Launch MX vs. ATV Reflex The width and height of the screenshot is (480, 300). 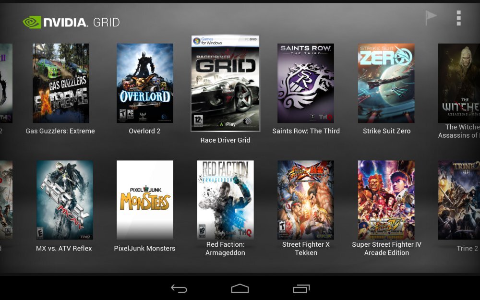(64, 200)
